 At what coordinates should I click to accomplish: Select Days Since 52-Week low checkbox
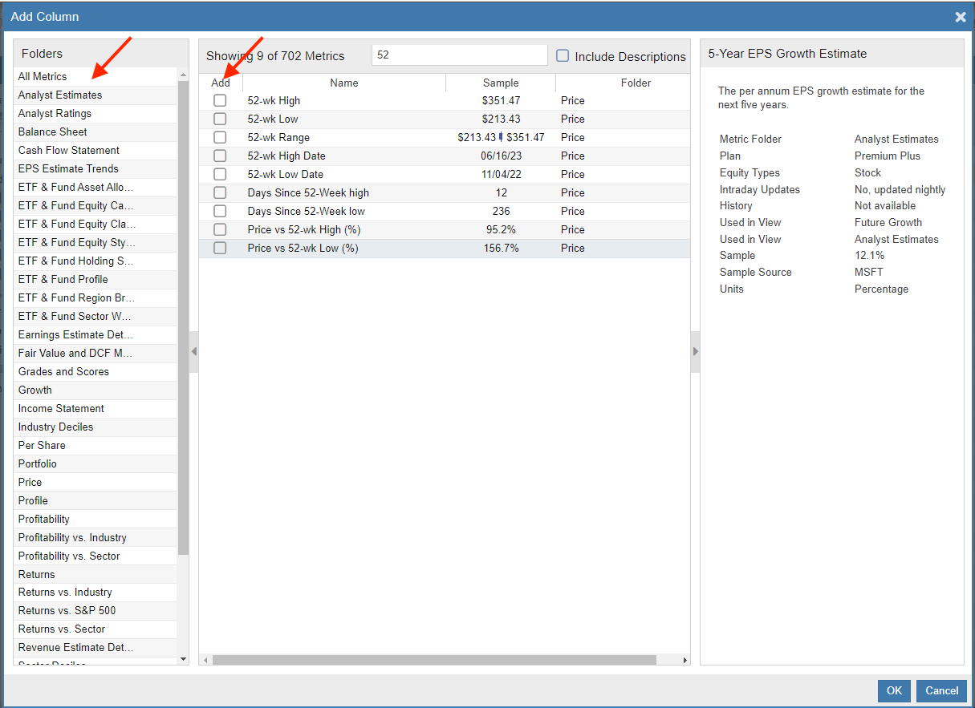point(220,212)
